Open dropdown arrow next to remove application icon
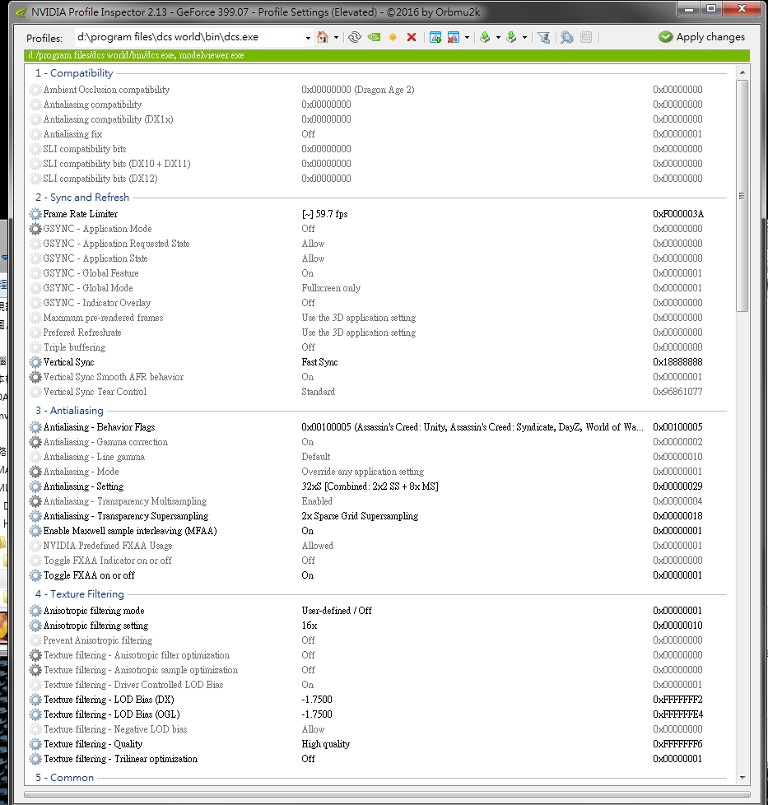The height and width of the screenshot is (805, 768). [x=467, y=38]
